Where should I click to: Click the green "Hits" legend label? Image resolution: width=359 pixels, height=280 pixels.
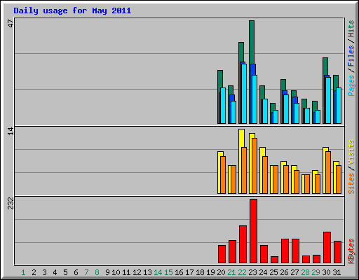point(351,29)
